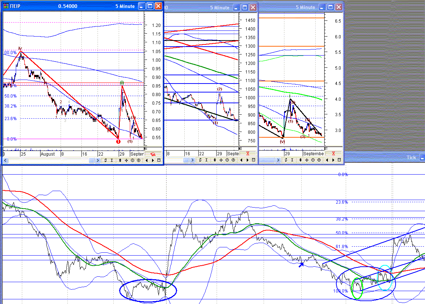Maximize the right chart window

tap(330, 7)
